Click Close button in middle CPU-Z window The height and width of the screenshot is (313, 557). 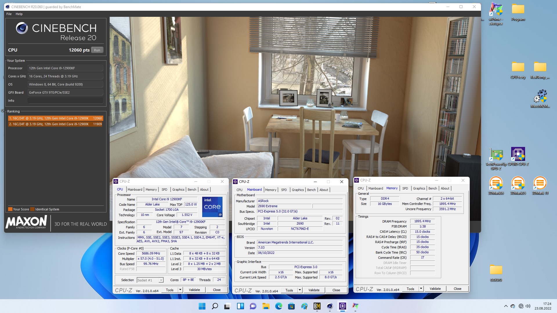[336, 290]
